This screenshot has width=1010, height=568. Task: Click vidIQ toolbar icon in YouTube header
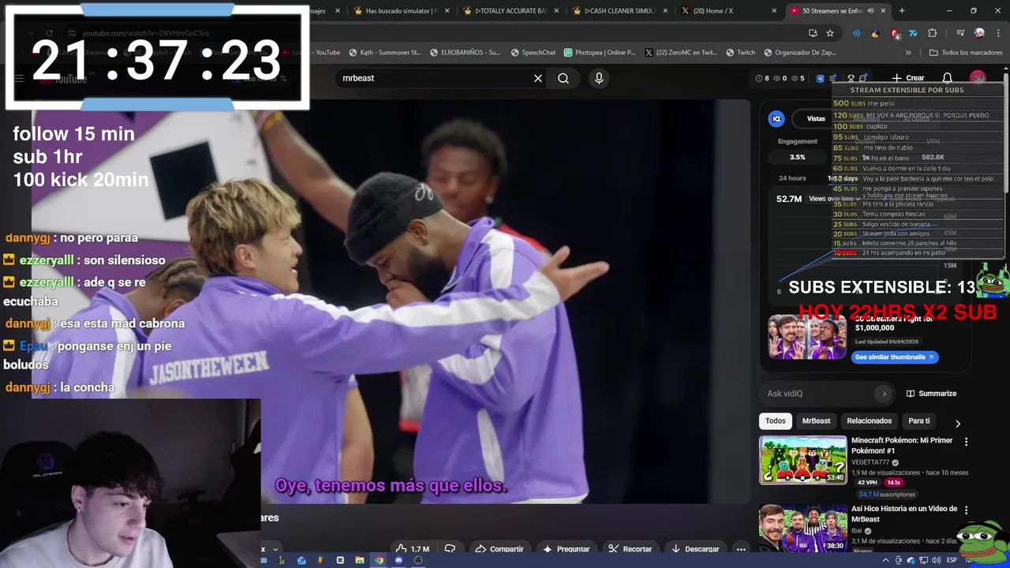pos(820,78)
